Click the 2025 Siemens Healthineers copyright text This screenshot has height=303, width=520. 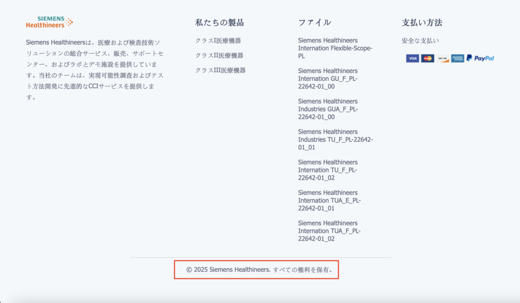point(259,270)
